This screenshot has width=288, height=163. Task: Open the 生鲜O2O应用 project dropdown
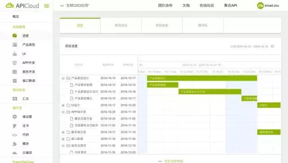[75, 5]
